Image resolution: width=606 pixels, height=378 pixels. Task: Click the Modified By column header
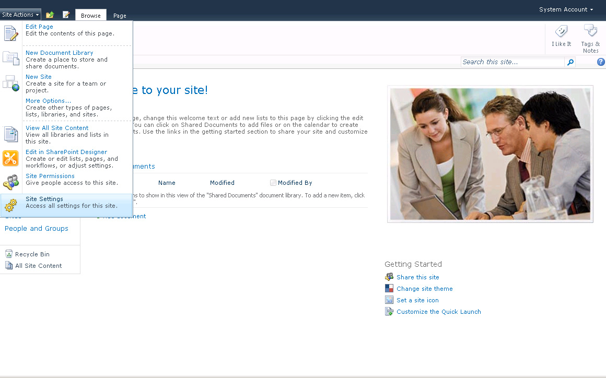[x=295, y=183]
